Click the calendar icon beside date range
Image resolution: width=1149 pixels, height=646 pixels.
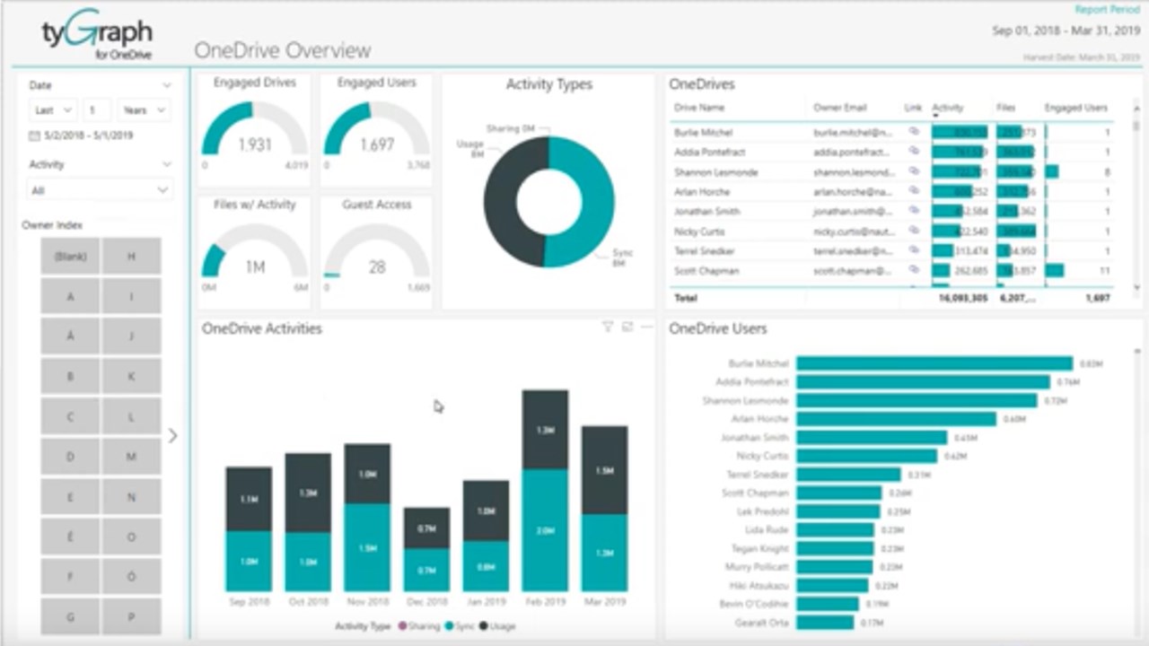[34, 135]
